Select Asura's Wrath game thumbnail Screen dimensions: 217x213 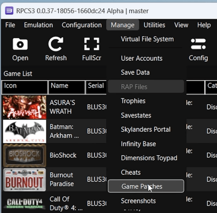[24, 107]
